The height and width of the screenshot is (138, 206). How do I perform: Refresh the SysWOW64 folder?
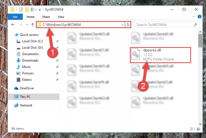(x=128, y=25)
